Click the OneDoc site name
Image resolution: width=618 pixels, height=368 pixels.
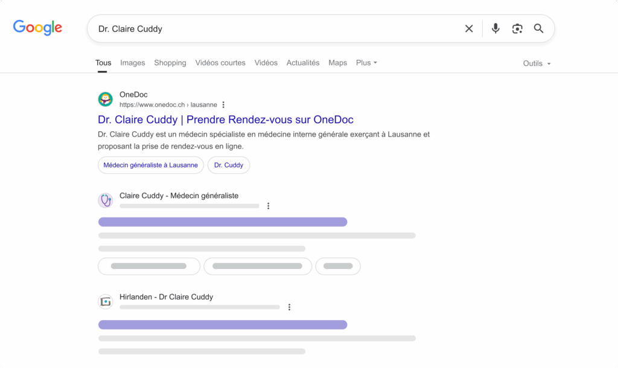coord(133,95)
